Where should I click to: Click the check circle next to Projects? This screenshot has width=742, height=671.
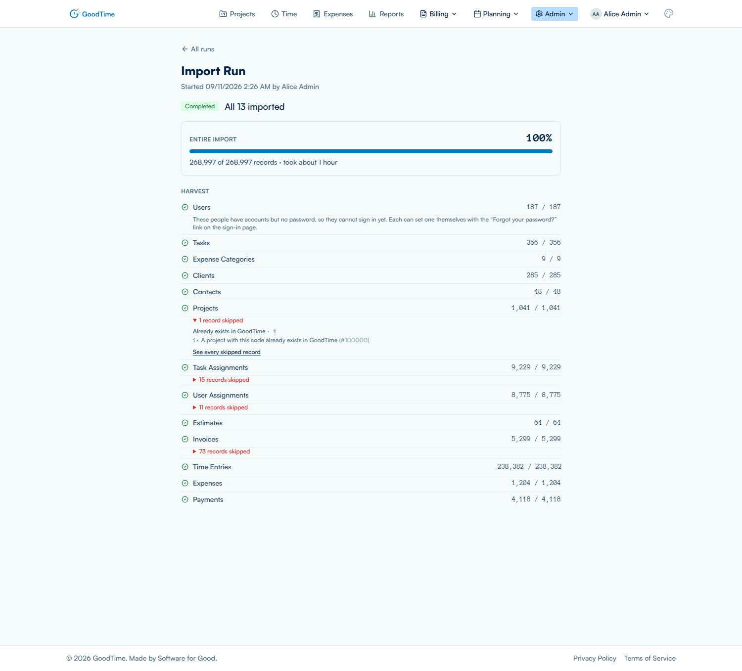pos(185,308)
